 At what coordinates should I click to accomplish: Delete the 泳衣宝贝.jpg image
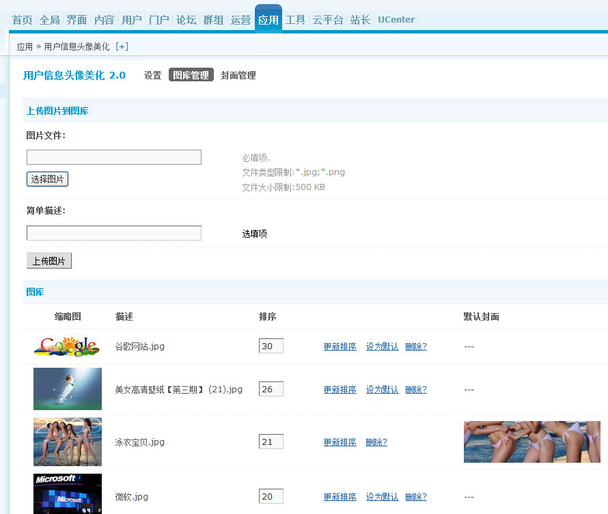coord(376,442)
